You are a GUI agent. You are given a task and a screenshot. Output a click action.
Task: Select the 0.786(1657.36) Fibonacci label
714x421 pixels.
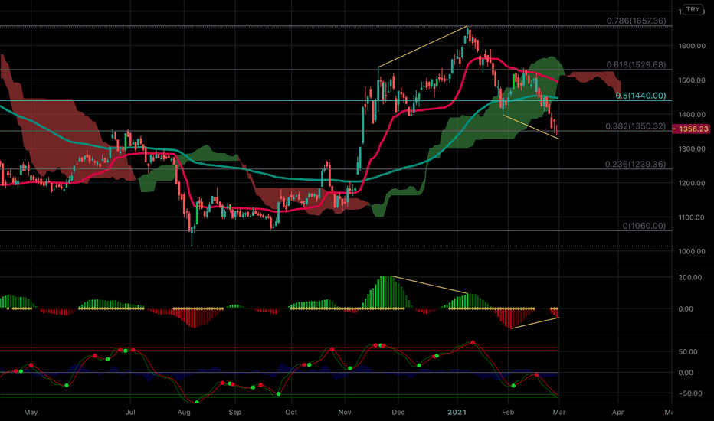click(636, 21)
